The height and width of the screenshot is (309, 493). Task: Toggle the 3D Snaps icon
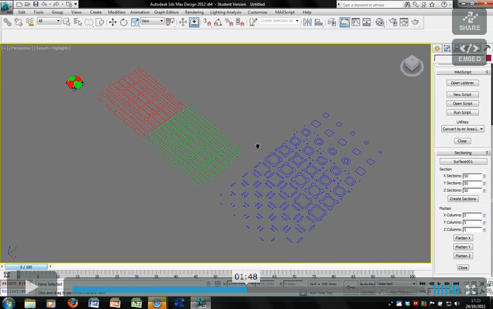[x=207, y=22]
